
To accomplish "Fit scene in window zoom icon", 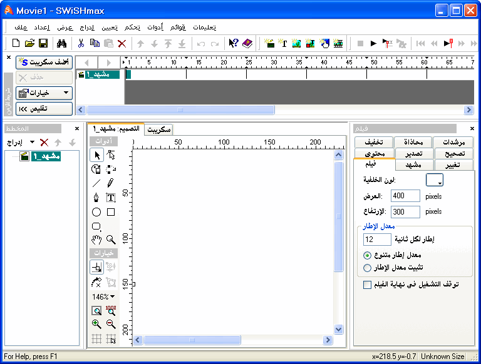I will click(x=96, y=311).
